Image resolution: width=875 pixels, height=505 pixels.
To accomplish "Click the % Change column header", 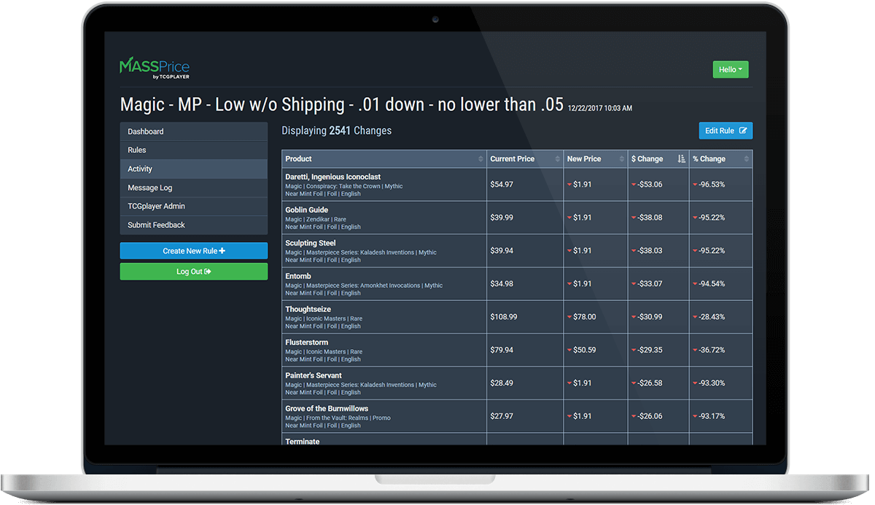I will pos(720,159).
